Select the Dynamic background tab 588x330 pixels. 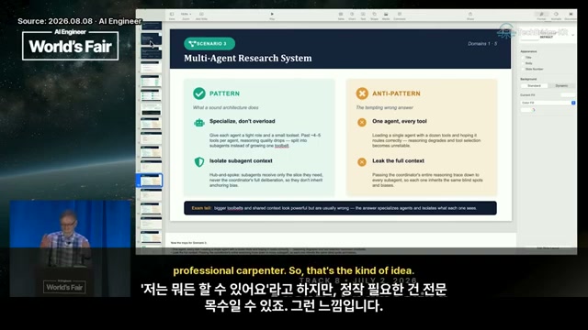click(561, 85)
